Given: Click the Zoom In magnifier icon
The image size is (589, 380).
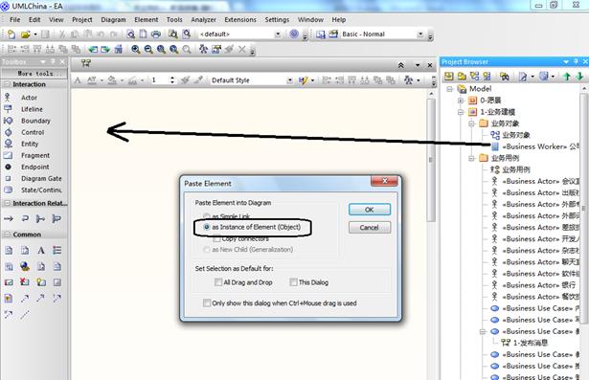Looking at the screenshot, I should tap(136, 49).
